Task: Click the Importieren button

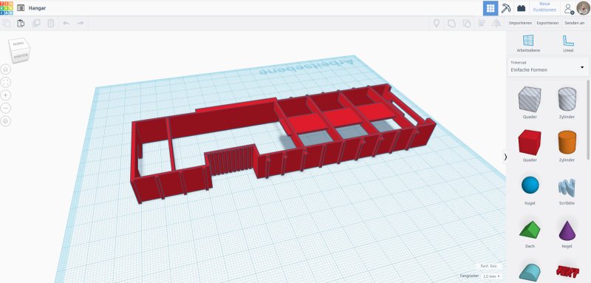Action: click(x=520, y=23)
